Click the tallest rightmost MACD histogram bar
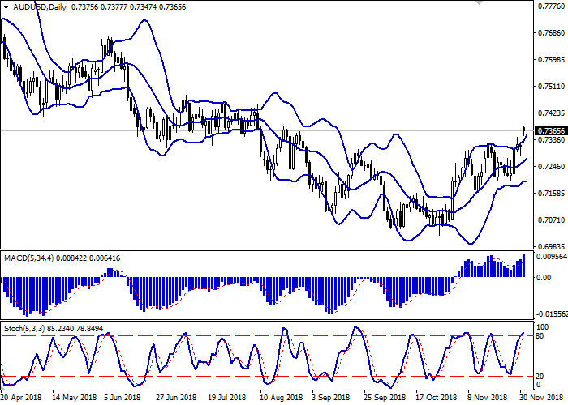This screenshot has width=568, height=405. coord(524,265)
